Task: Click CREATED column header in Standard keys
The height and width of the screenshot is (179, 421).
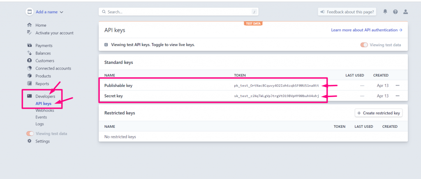Action: tap(381, 75)
